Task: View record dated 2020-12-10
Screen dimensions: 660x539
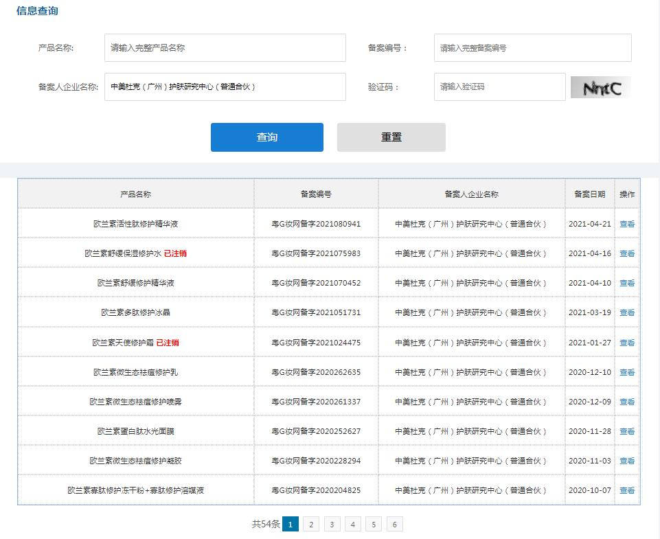Action: [x=626, y=372]
